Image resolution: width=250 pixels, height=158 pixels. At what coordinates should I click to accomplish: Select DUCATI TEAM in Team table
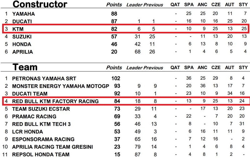tap(30, 94)
